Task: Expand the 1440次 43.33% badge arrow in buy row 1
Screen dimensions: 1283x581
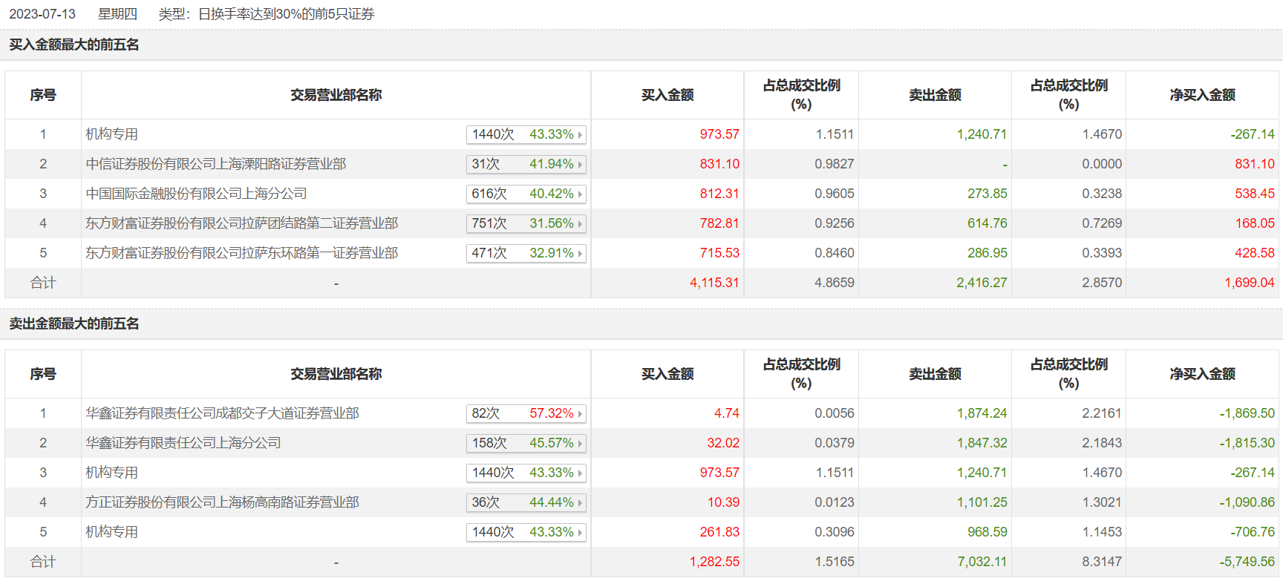Action: pos(580,135)
